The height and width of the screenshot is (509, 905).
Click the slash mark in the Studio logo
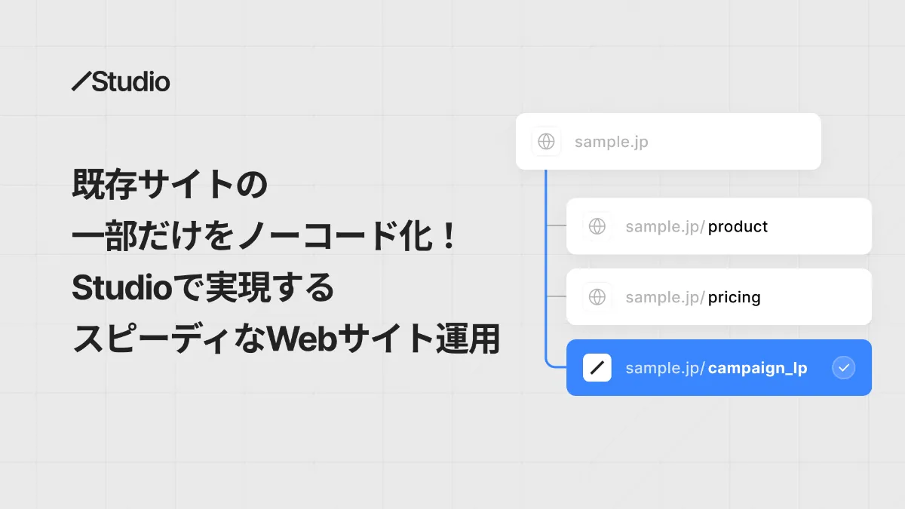coord(81,81)
